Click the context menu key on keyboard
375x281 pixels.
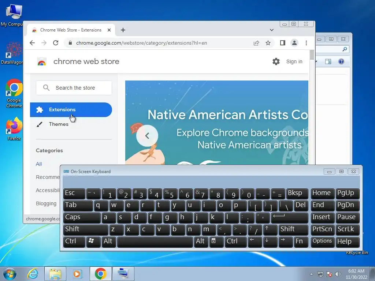coord(216,241)
